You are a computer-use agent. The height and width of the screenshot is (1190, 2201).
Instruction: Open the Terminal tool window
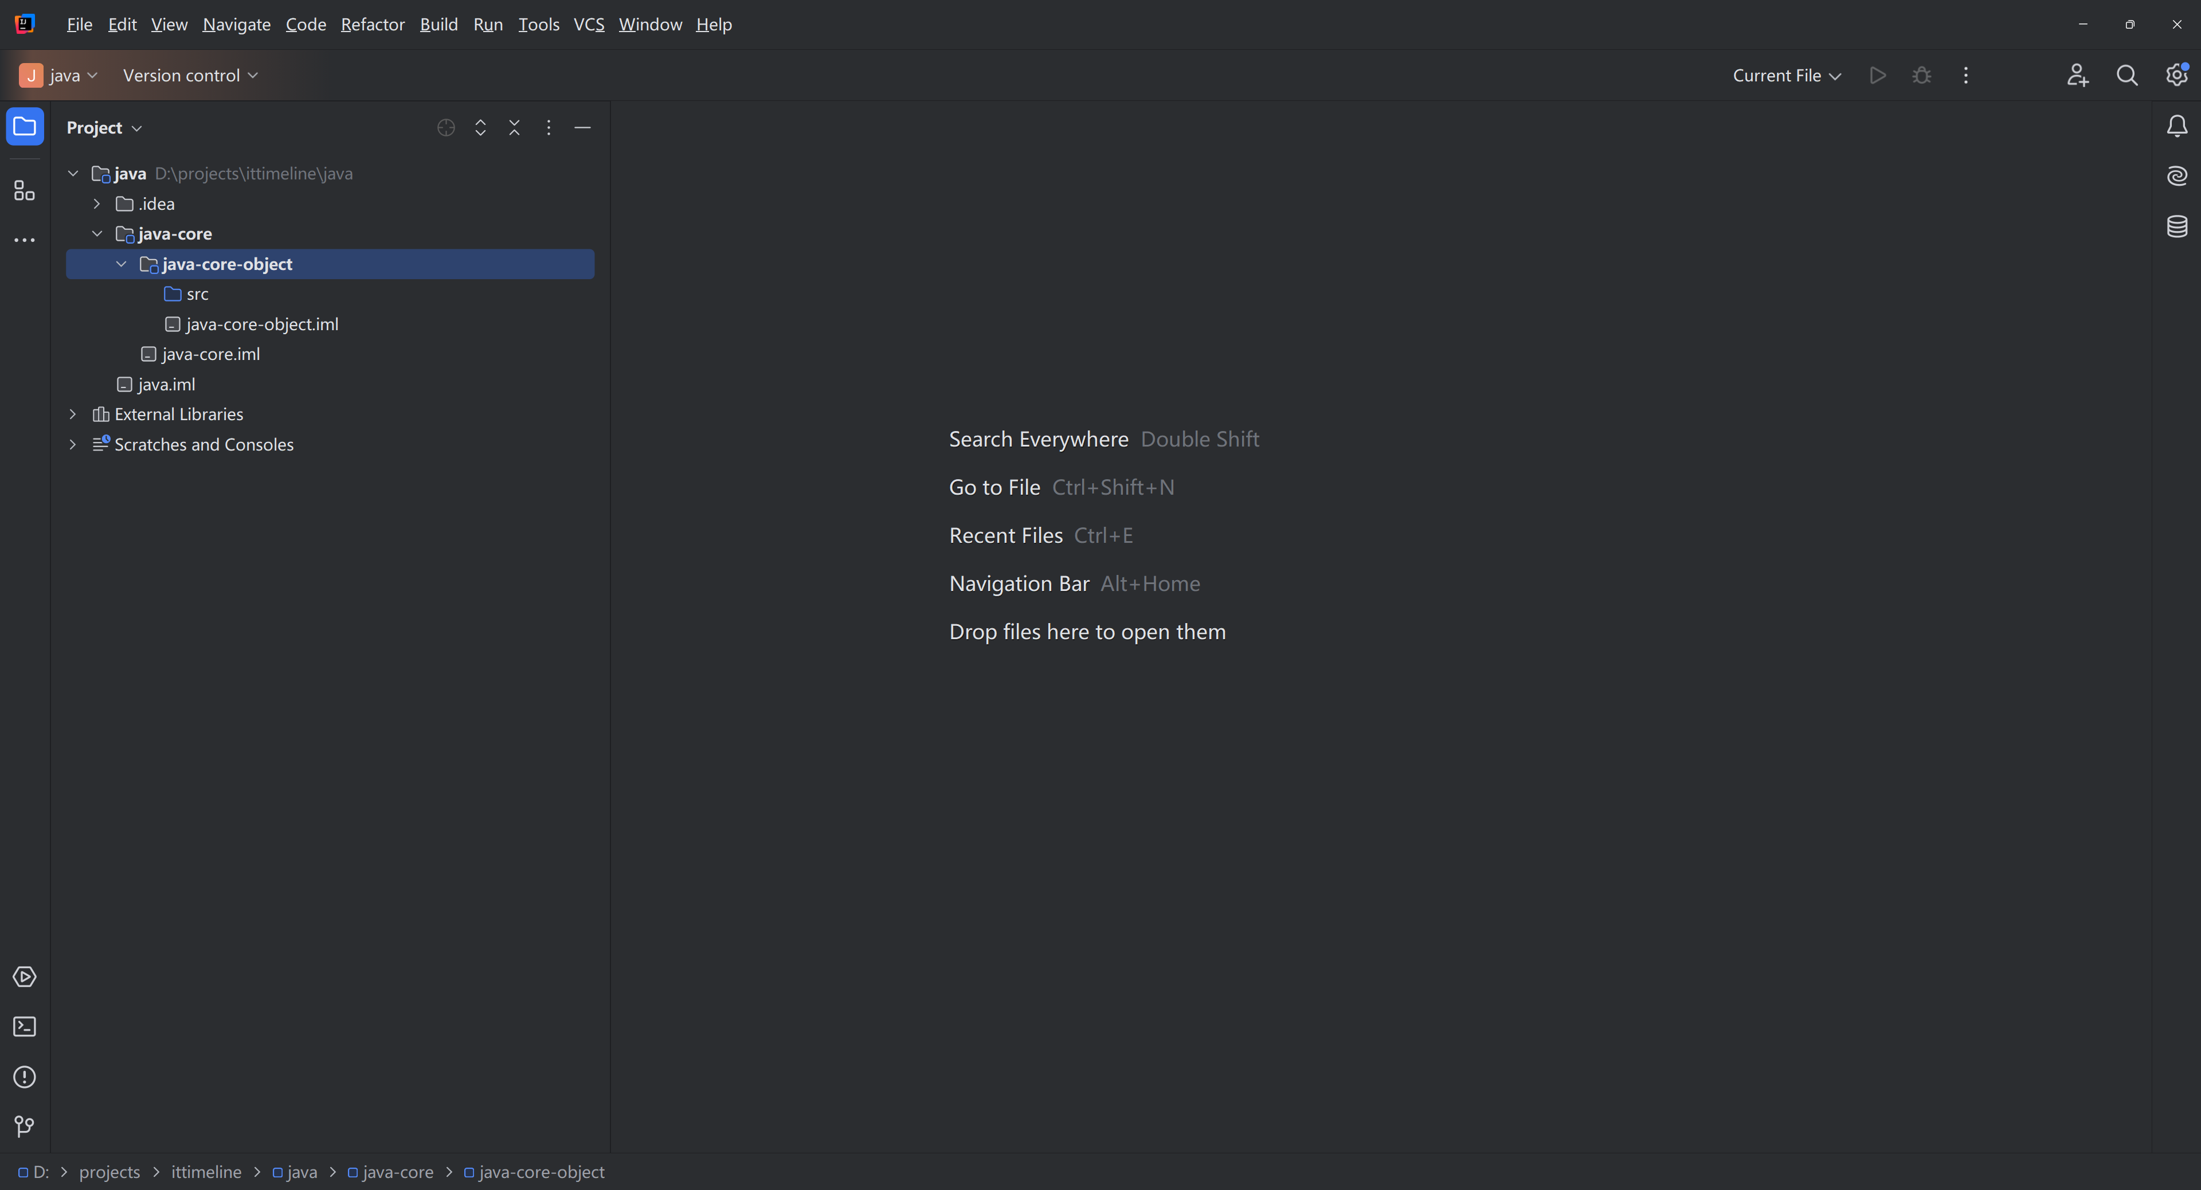point(24,1027)
